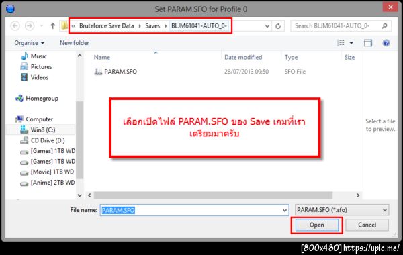Viewport: 403px width, 255px height.
Task: Click the Homegroup icon
Action: (19, 99)
